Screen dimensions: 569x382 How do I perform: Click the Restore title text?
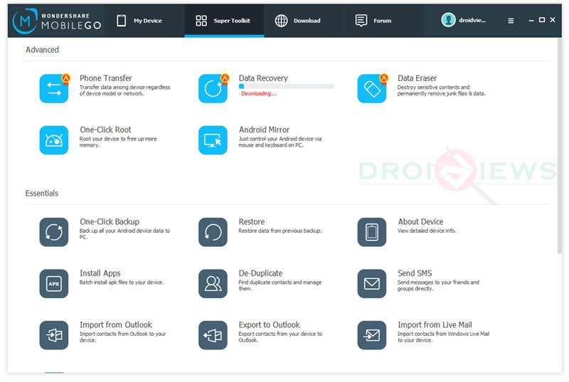252,222
